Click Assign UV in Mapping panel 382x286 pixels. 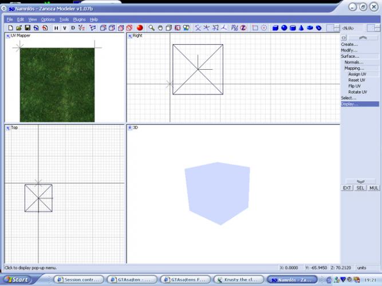tap(357, 74)
